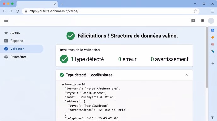Open the blue side panel icon

tap(213, 30)
